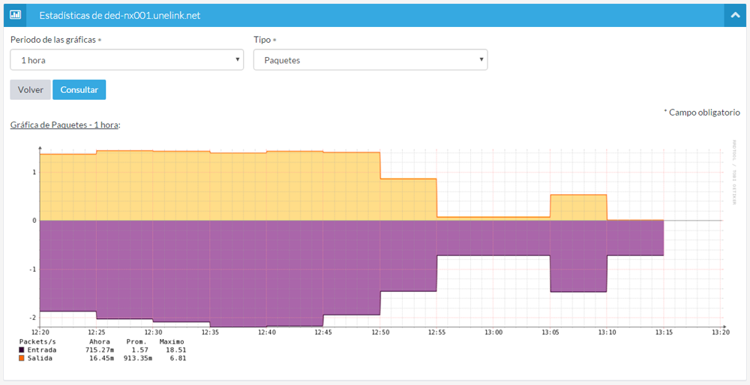Screen dimensions: 750x385
Task: Click the orange Salida area of the graph
Action: 210,188
